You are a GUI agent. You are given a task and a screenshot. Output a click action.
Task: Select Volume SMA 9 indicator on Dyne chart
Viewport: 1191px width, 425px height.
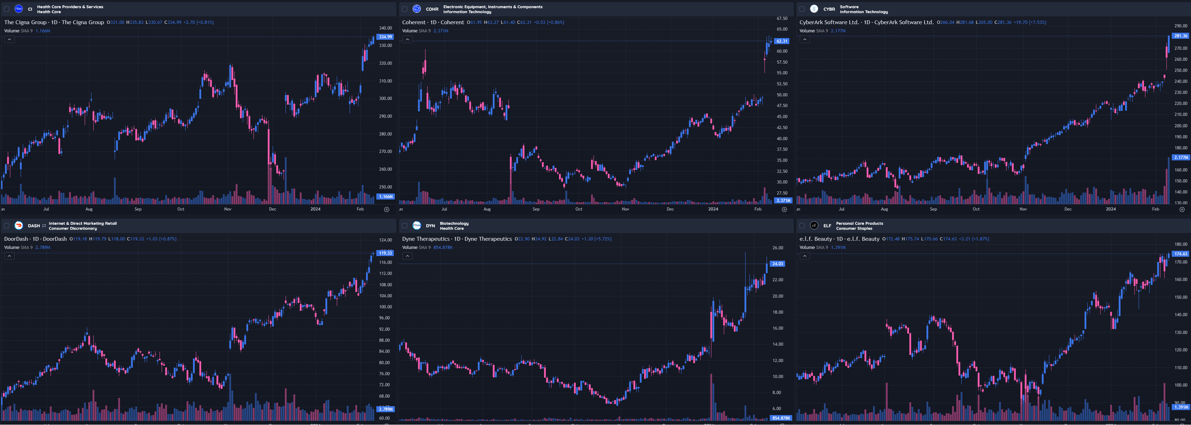(x=416, y=248)
